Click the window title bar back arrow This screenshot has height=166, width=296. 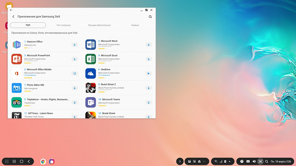[x=11, y=10]
